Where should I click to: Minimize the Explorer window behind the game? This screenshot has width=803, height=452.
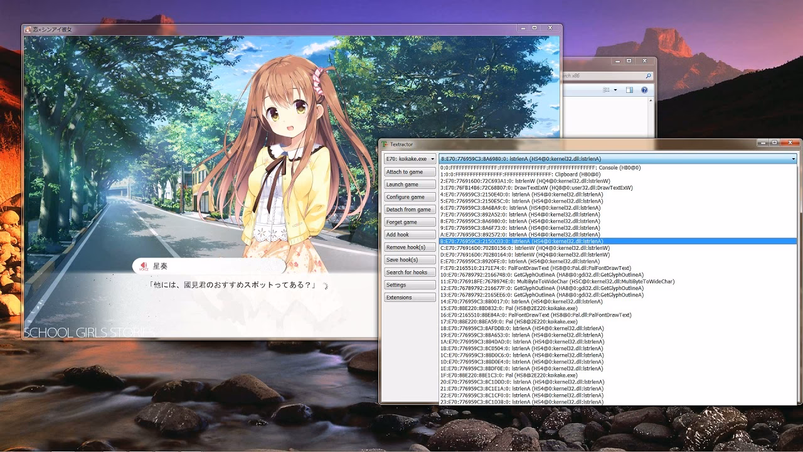[x=617, y=61]
